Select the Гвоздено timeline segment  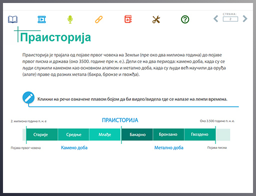(200, 134)
